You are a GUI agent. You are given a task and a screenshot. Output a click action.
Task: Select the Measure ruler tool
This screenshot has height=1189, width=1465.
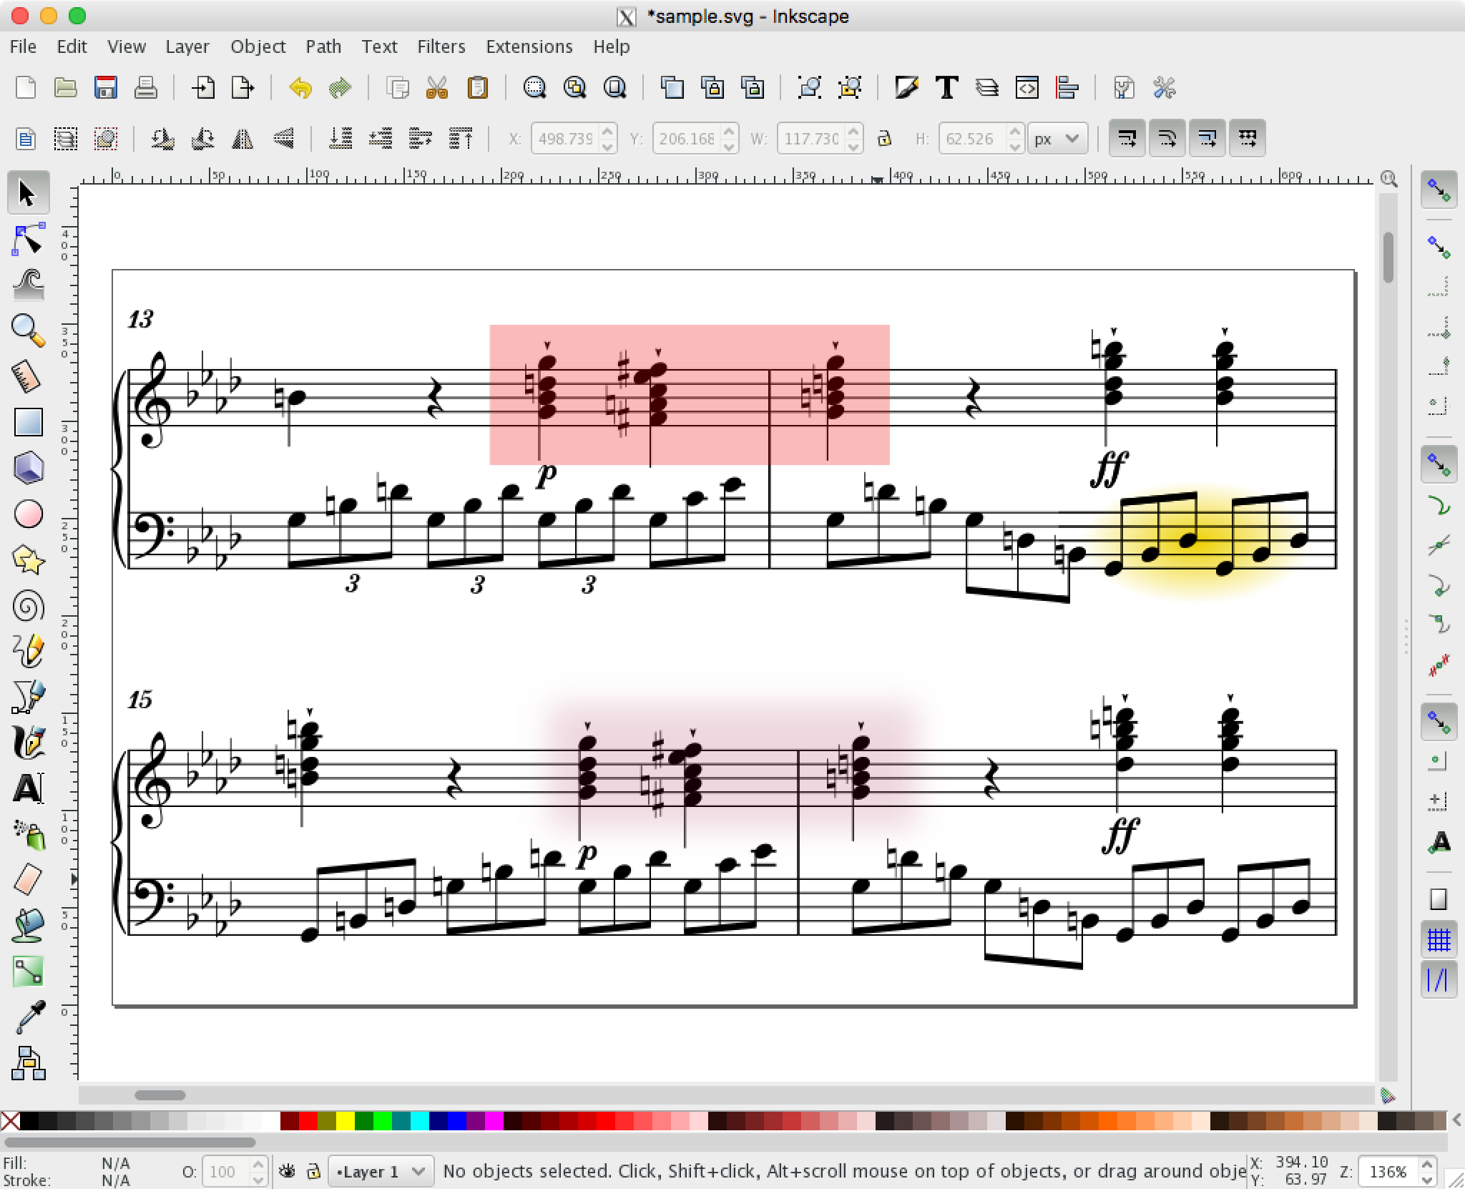click(x=28, y=376)
